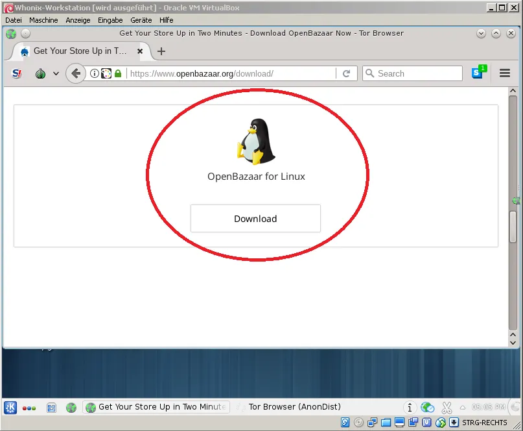Click the green HTTPS padlock icon

point(118,73)
